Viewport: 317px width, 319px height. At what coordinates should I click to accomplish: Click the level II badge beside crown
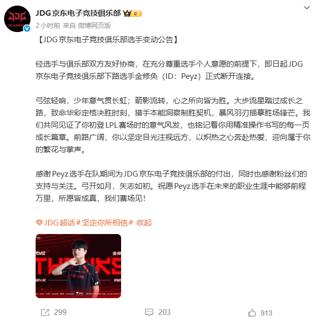[x=137, y=14]
